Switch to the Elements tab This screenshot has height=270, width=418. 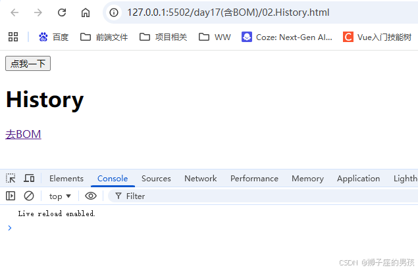coord(66,179)
